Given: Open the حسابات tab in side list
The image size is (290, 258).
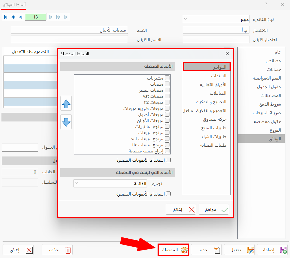Looking at the screenshot, I should click(x=261, y=69).
